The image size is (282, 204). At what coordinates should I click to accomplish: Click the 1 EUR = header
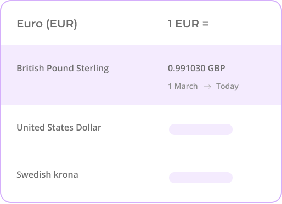[x=188, y=24]
